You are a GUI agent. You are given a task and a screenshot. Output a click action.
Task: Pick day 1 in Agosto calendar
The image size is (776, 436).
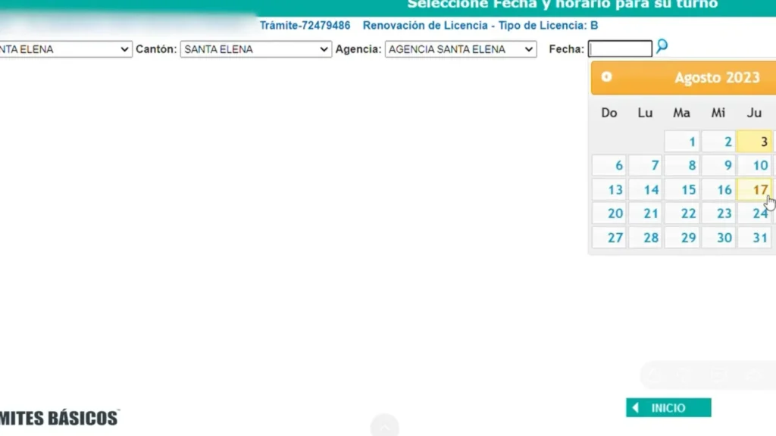pos(681,142)
